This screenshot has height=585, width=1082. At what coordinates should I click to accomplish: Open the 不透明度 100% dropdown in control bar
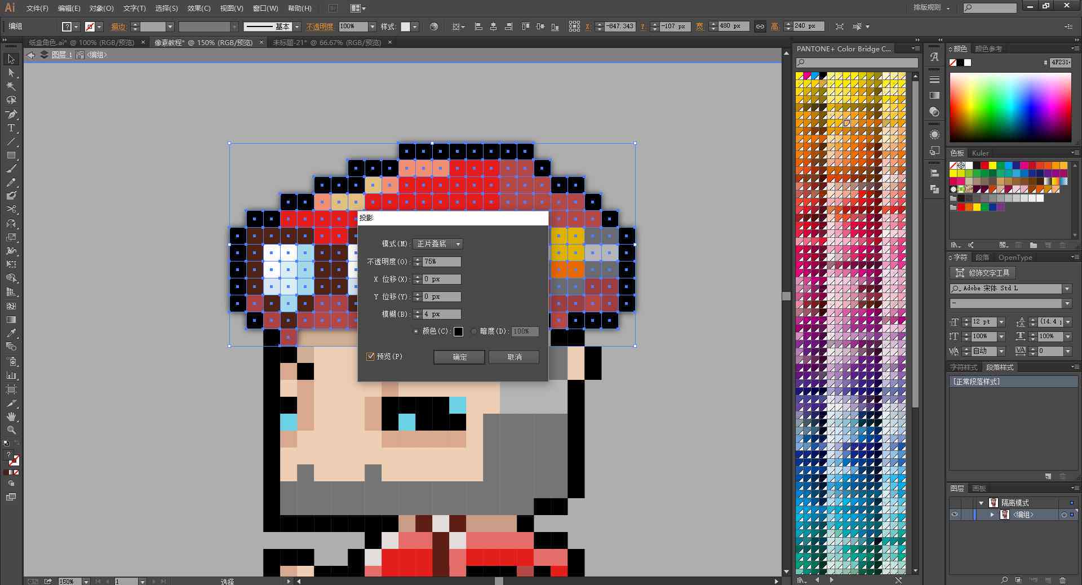(372, 26)
